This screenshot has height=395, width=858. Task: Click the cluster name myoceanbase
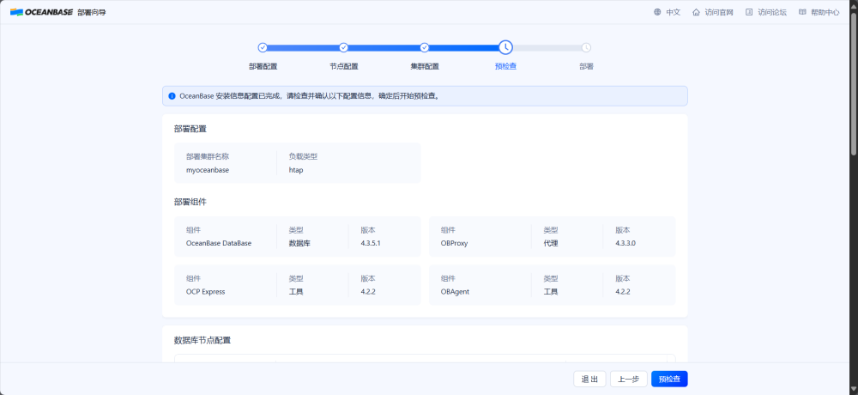(x=208, y=170)
